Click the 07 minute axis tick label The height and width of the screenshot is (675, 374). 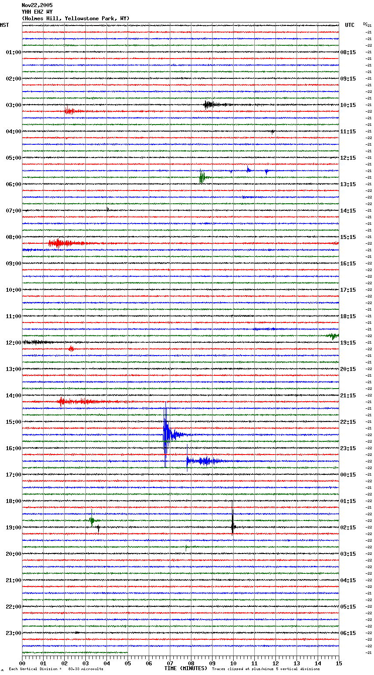pos(170,663)
